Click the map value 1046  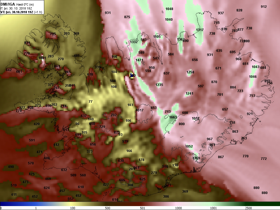253,77
